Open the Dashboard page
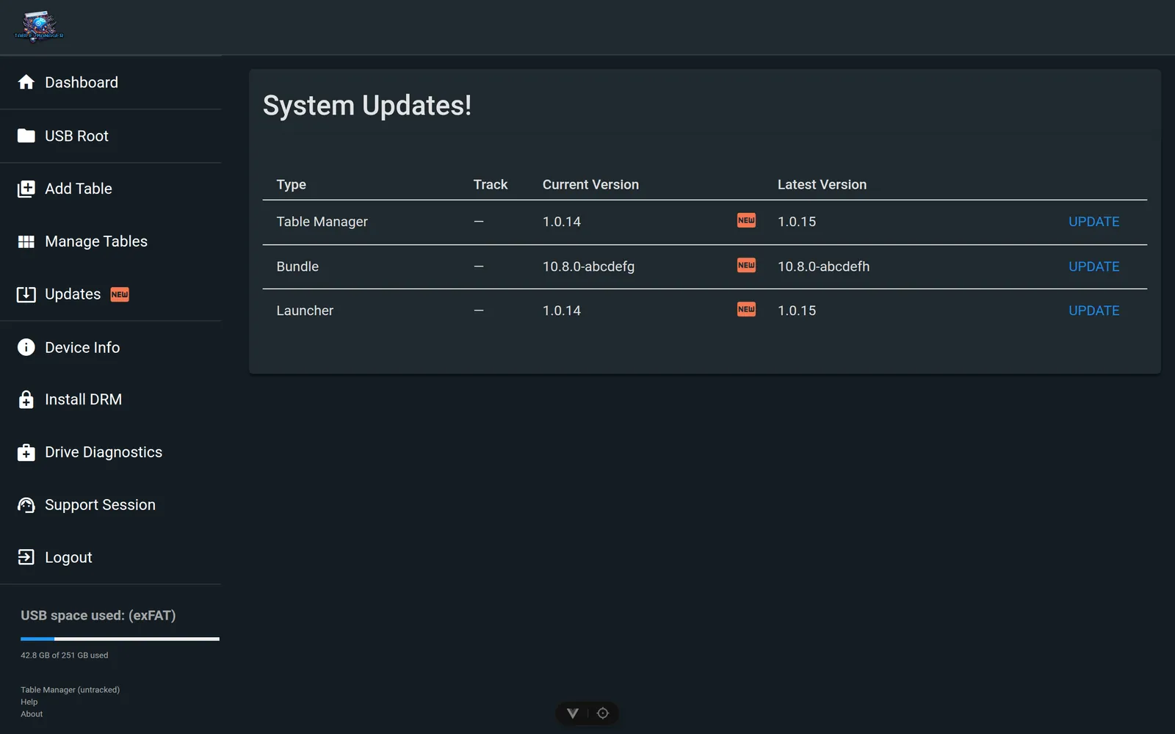This screenshot has height=734, width=1175. pos(111,82)
